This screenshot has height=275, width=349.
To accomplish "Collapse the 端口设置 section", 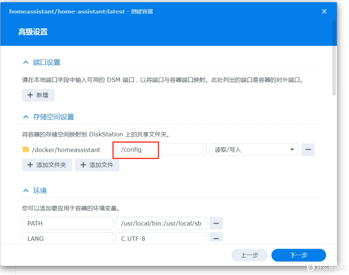I will [x=26, y=62].
